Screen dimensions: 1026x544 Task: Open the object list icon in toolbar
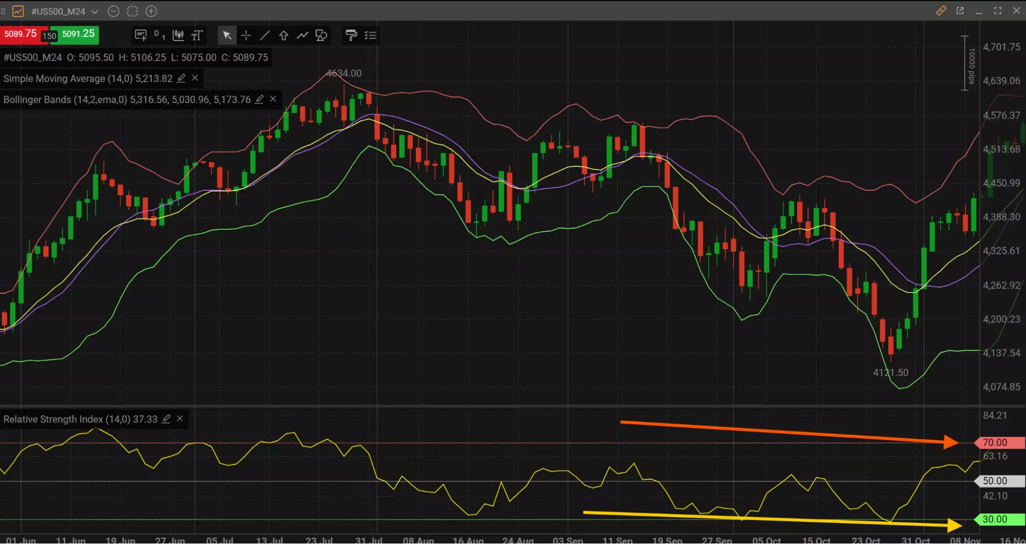(370, 35)
